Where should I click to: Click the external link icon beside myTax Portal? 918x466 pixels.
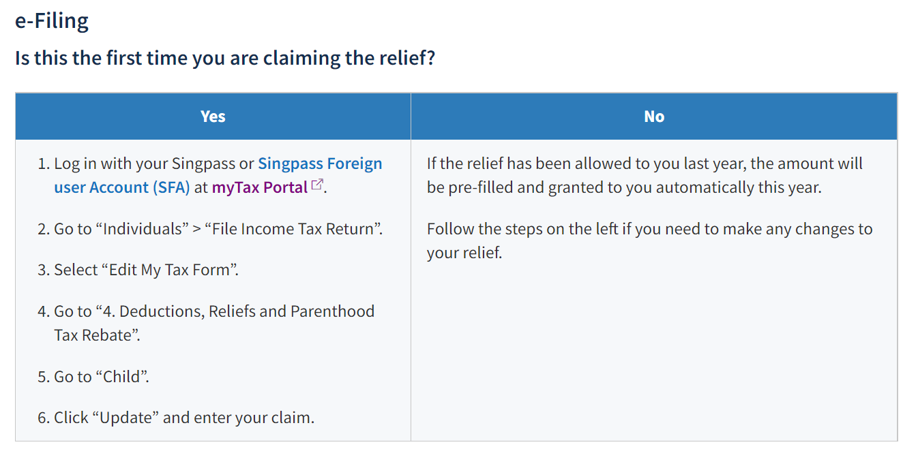point(316,185)
